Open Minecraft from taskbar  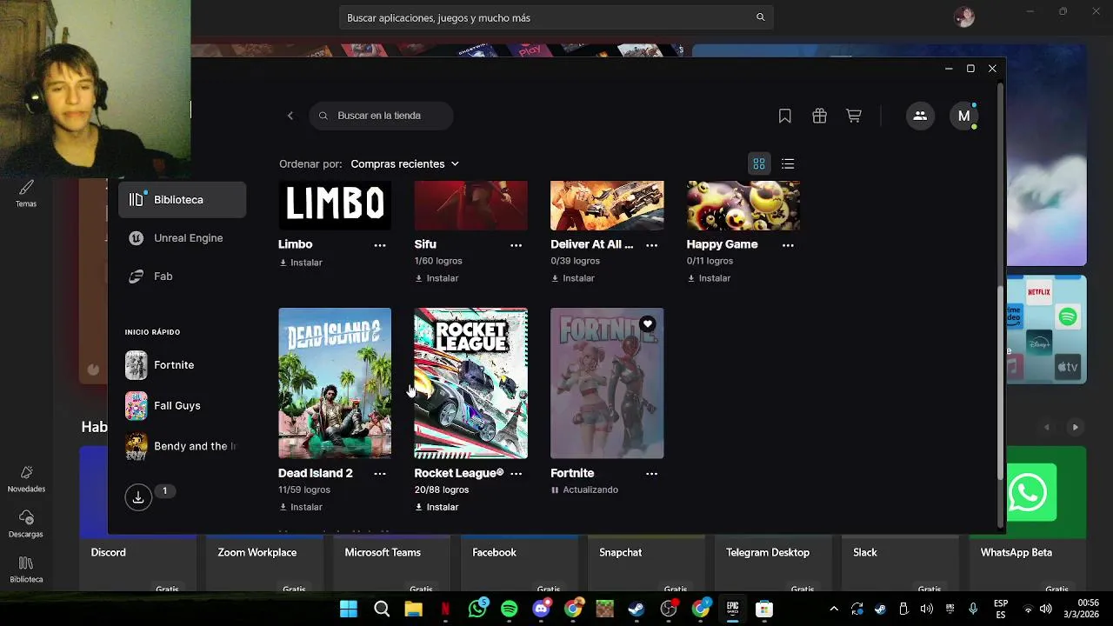[x=604, y=609]
